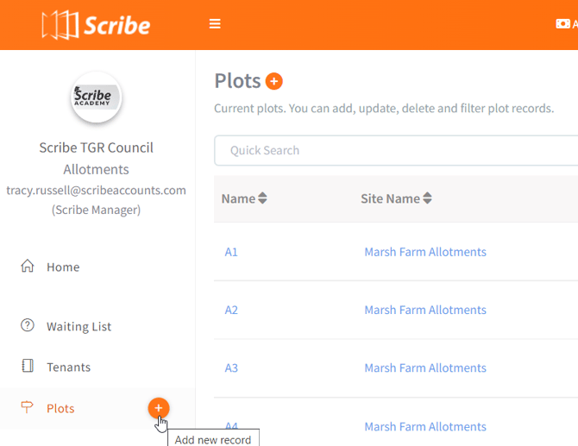Open plot A1 link

pyautogui.click(x=231, y=252)
